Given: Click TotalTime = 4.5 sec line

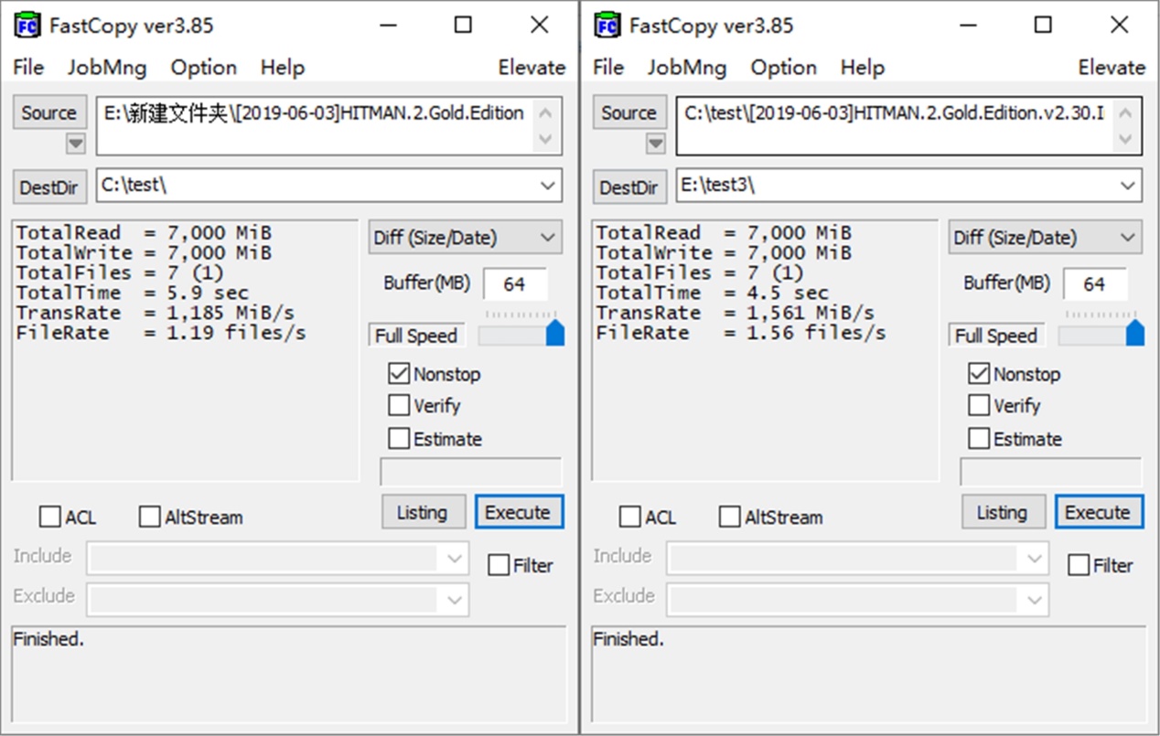Looking at the screenshot, I should (x=712, y=293).
